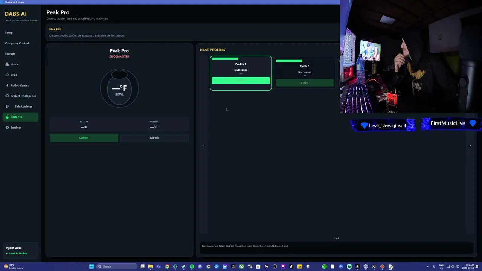Connect to the Peak Pro device

[84, 138]
